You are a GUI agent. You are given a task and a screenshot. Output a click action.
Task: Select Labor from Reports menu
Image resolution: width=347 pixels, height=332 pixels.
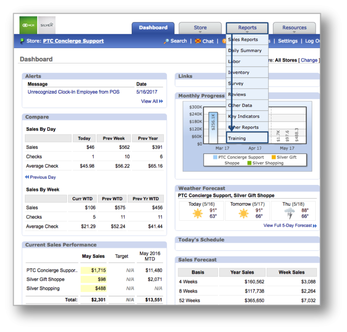pos(247,61)
